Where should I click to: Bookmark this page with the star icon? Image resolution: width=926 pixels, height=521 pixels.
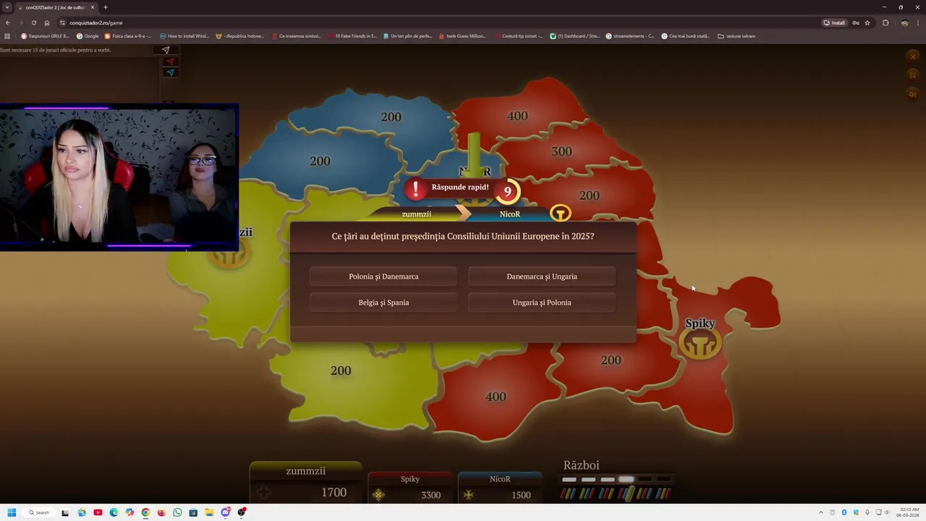[x=867, y=22]
